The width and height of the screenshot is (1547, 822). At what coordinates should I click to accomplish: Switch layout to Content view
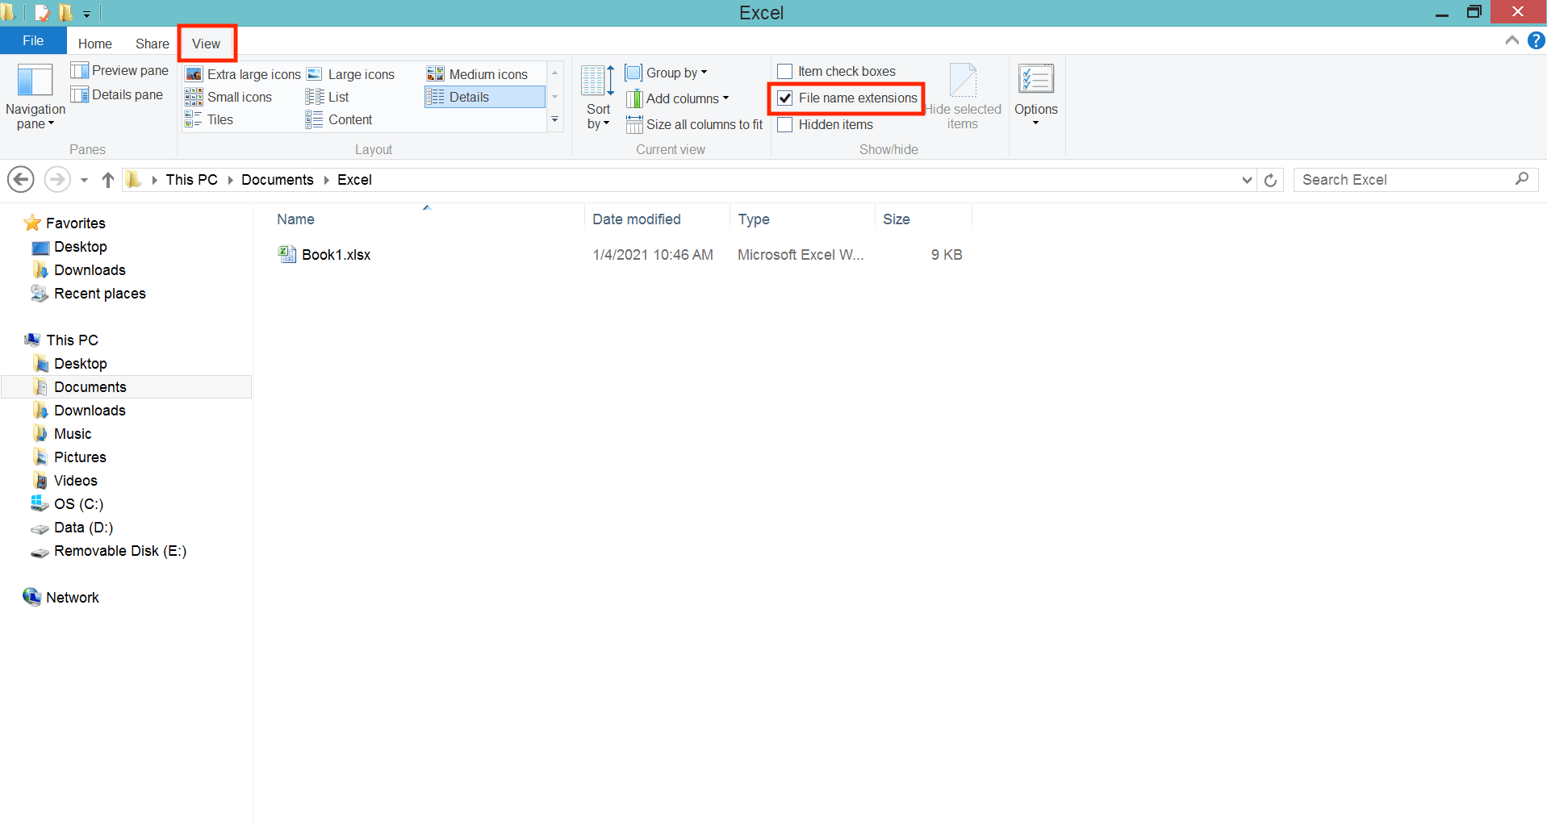point(339,119)
